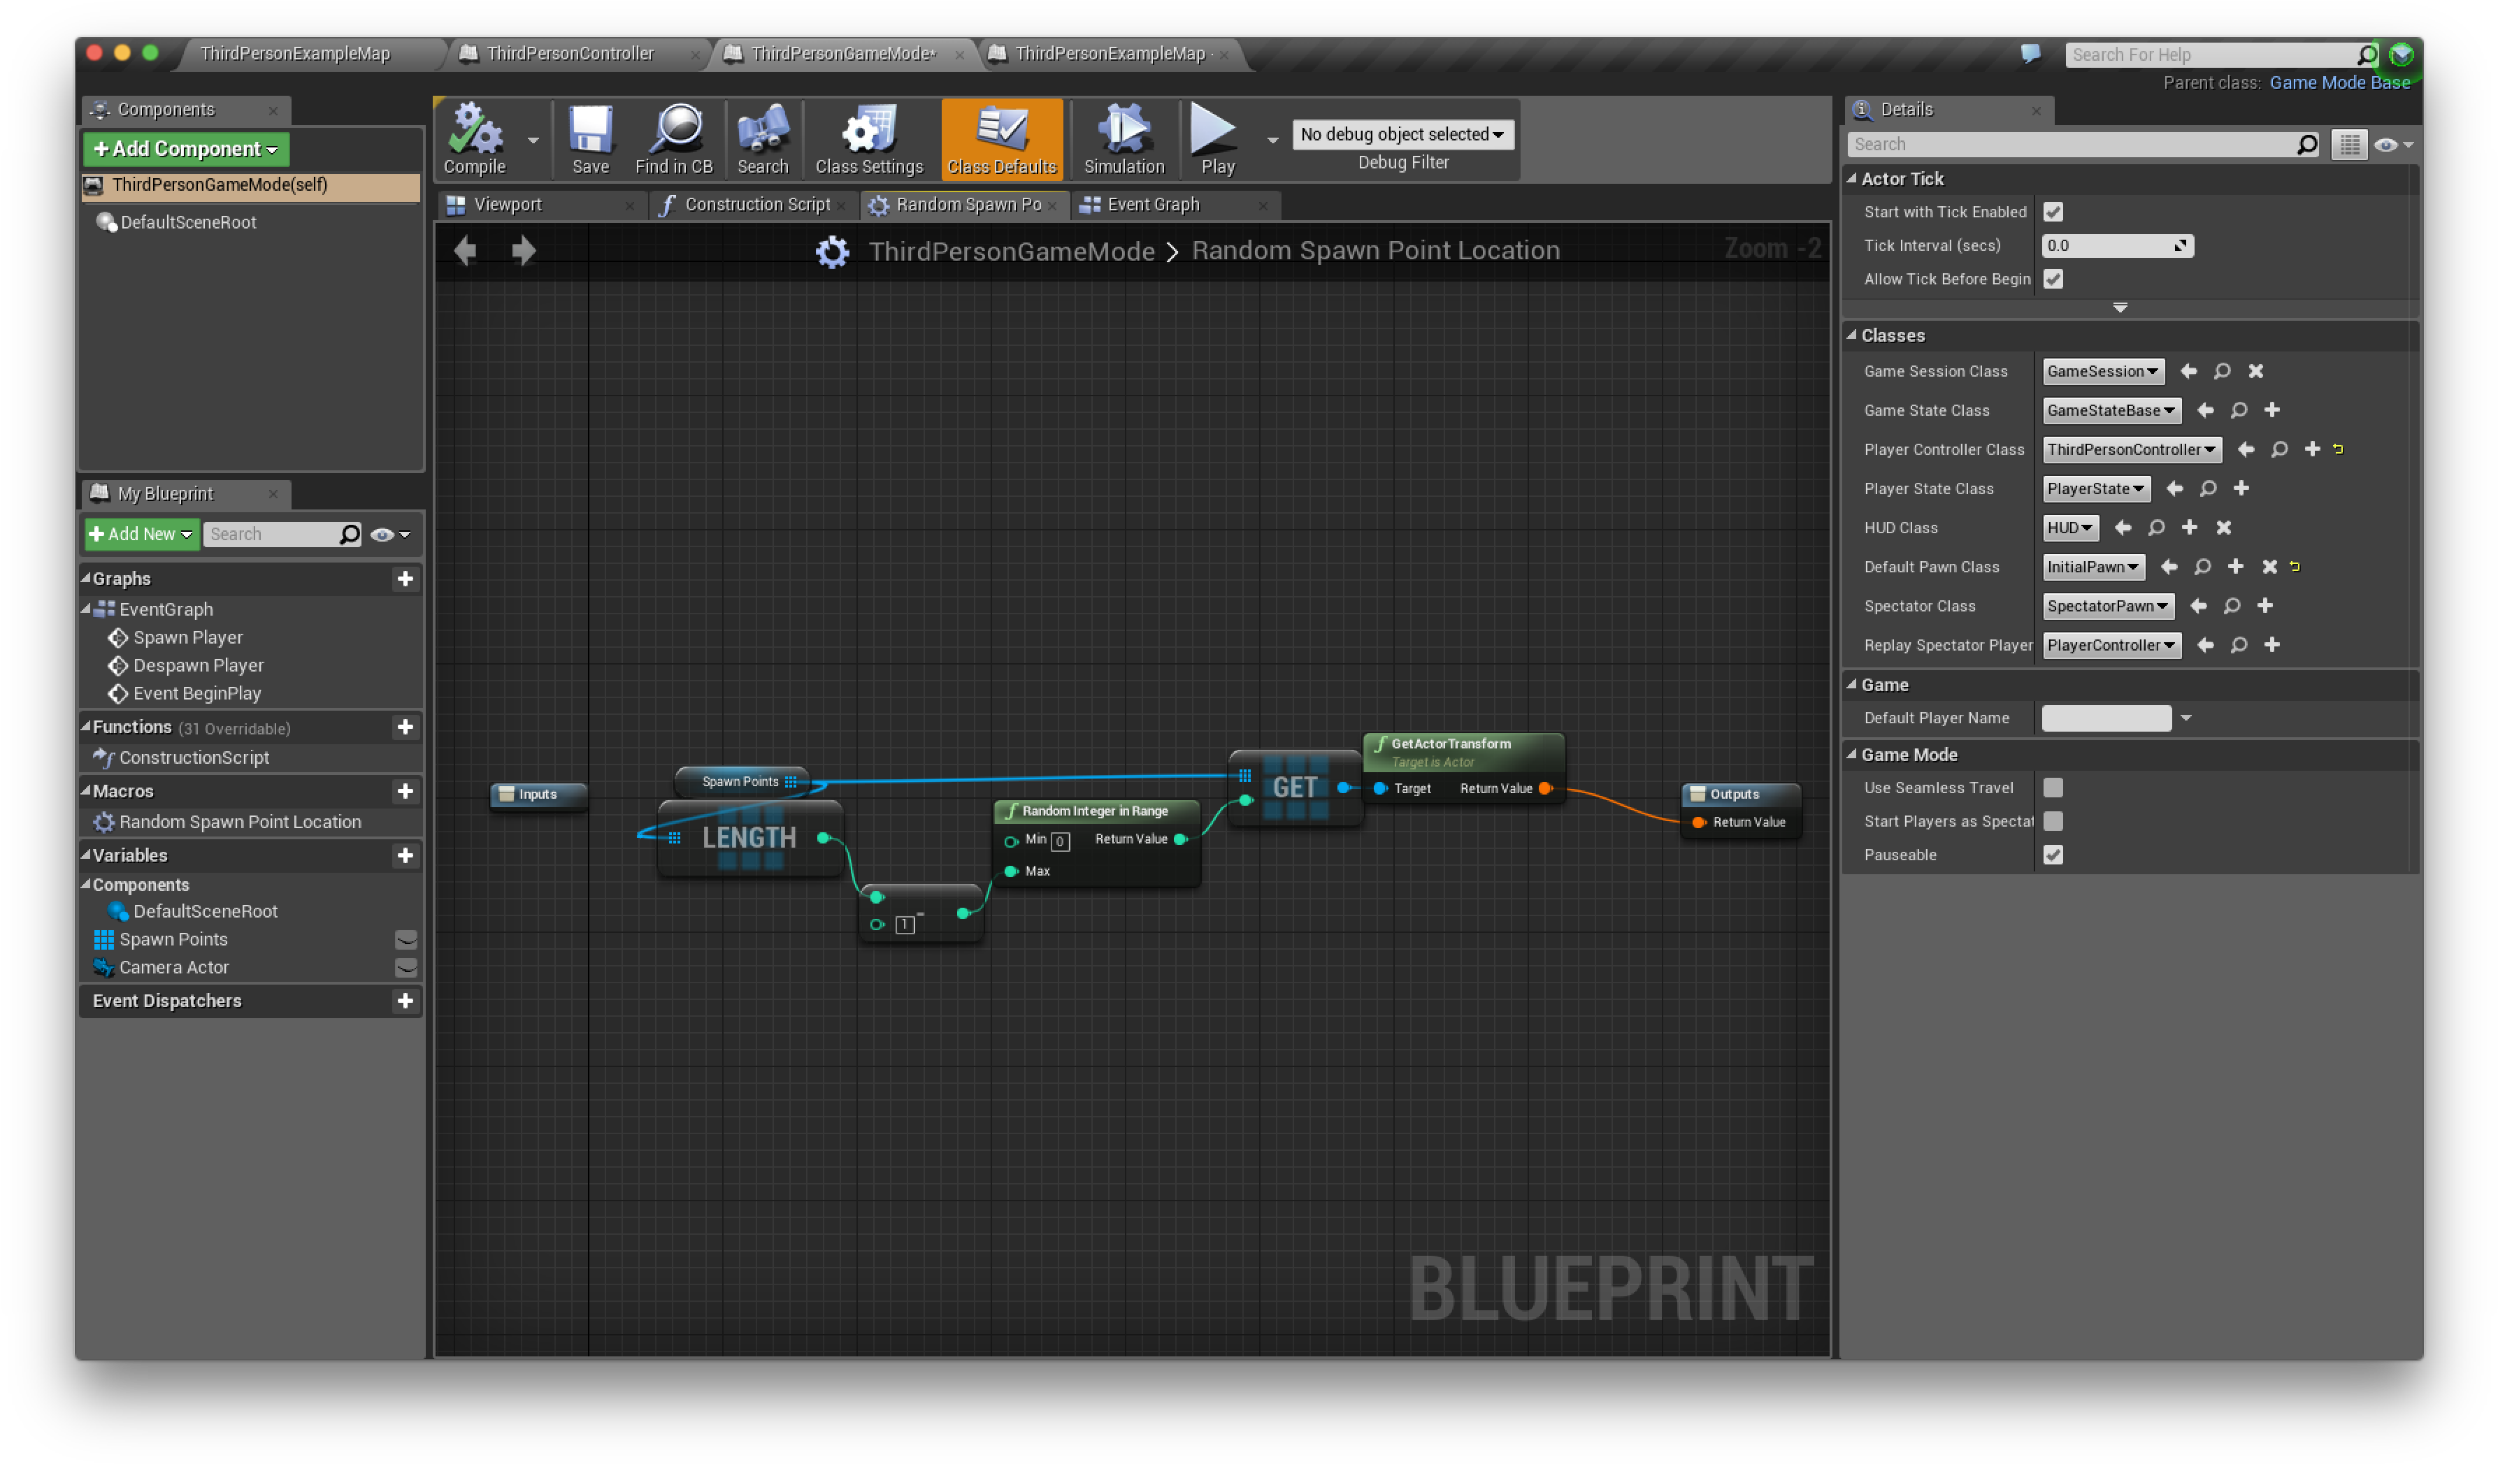Screen dimensions: 2498x1464
Task: Toggle Start with Tick Enabled checkbox
Action: pos(2053,211)
